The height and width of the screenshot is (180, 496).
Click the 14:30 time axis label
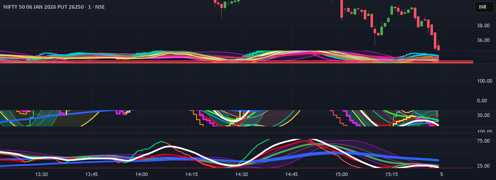[x=241, y=174]
